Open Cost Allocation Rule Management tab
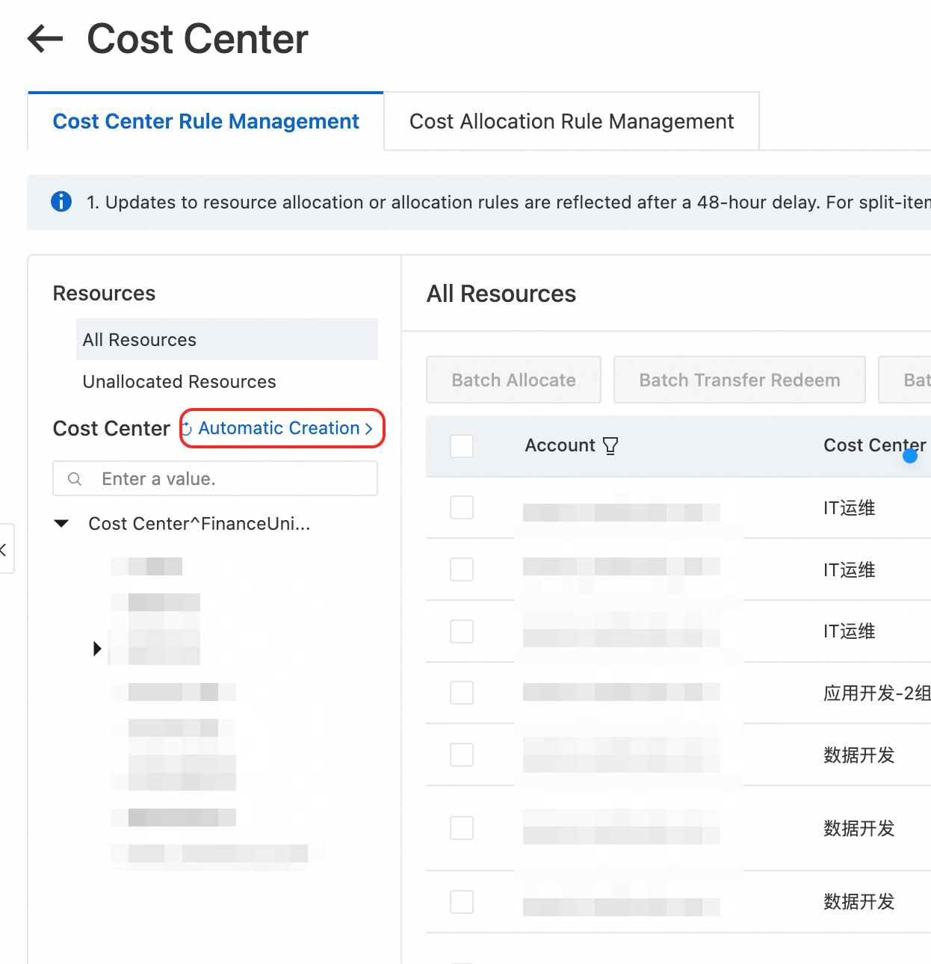The height and width of the screenshot is (964, 931). (x=572, y=122)
